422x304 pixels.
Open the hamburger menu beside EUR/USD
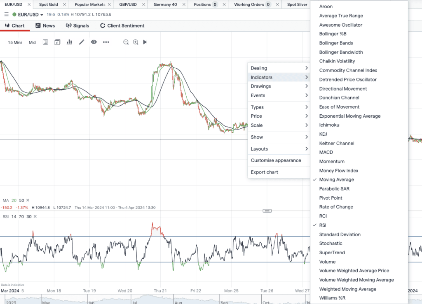(x=7, y=14)
